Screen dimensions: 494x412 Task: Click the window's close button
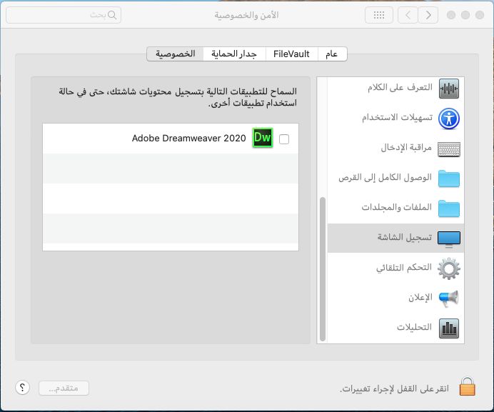[x=480, y=15]
